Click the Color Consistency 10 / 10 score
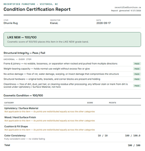 point(103,136)
